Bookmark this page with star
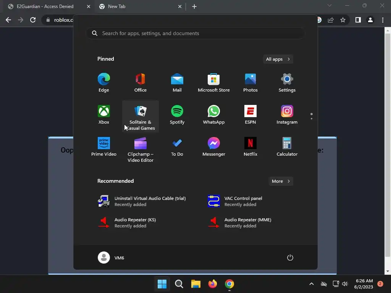This screenshot has width=391, height=293. [x=343, y=20]
